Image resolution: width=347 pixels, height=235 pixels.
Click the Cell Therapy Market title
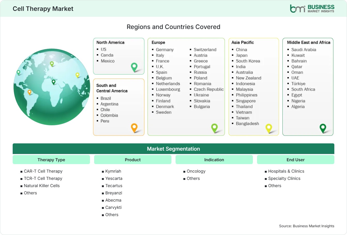pos(43,9)
